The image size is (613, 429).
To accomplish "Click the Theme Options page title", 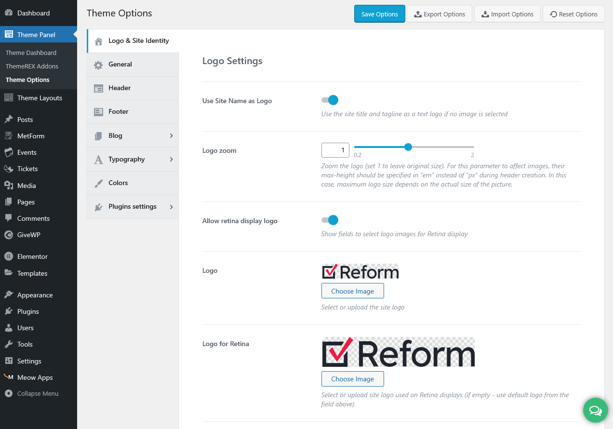I will click(x=120, y=13).
